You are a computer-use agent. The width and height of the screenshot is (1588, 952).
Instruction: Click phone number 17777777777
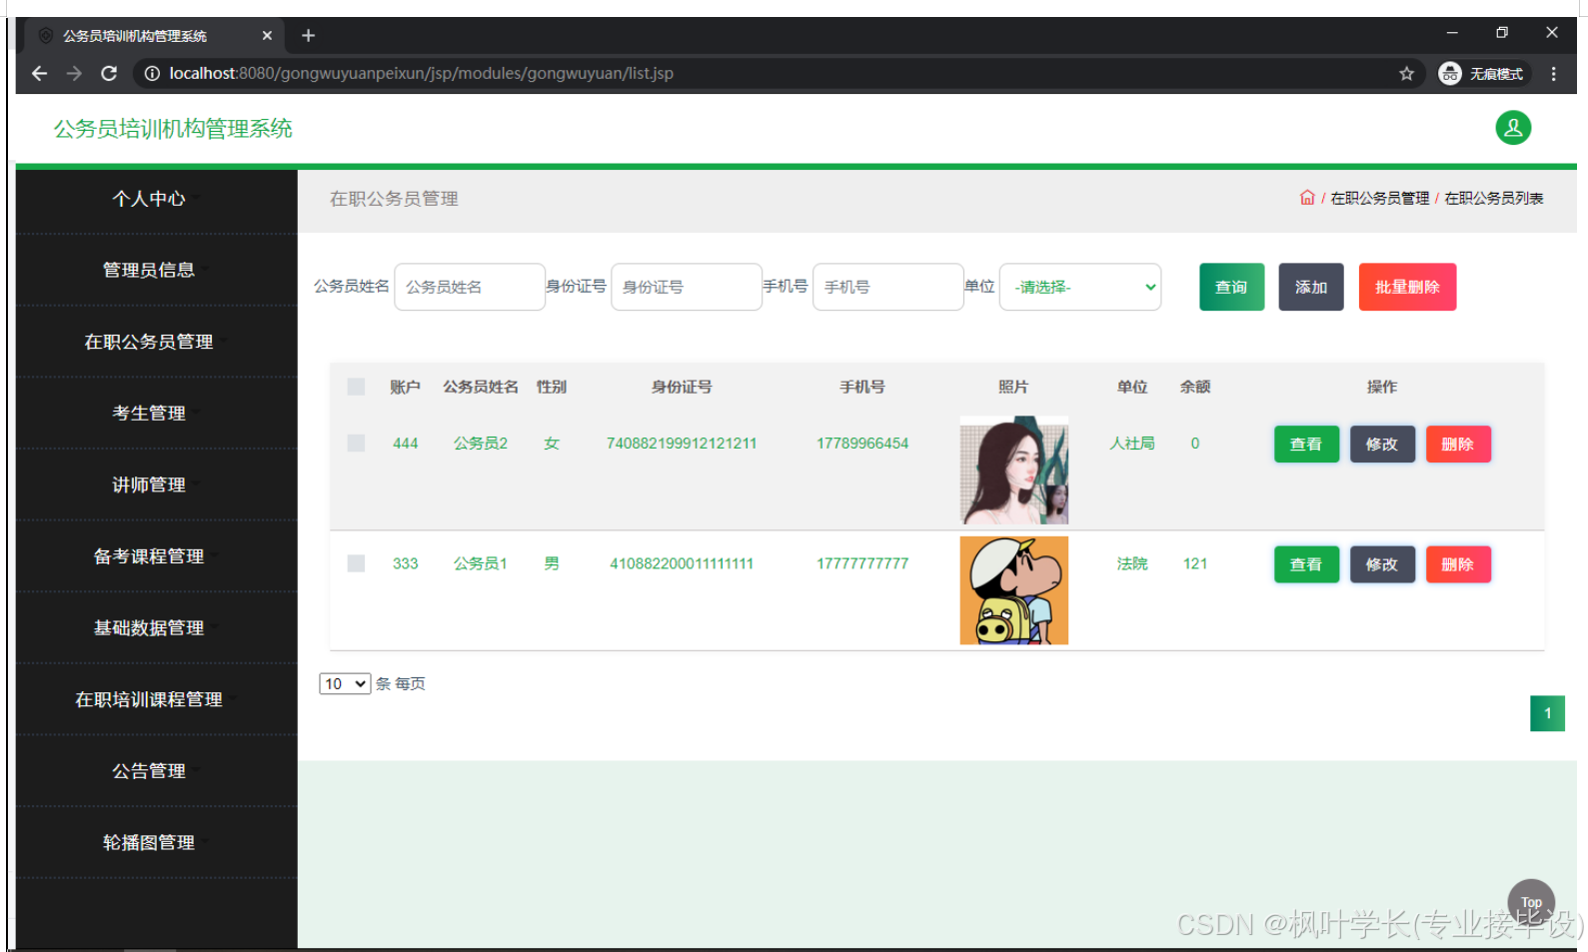862,563
